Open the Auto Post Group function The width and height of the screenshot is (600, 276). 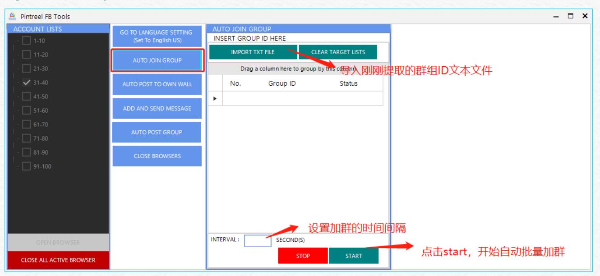pos(156,132)
